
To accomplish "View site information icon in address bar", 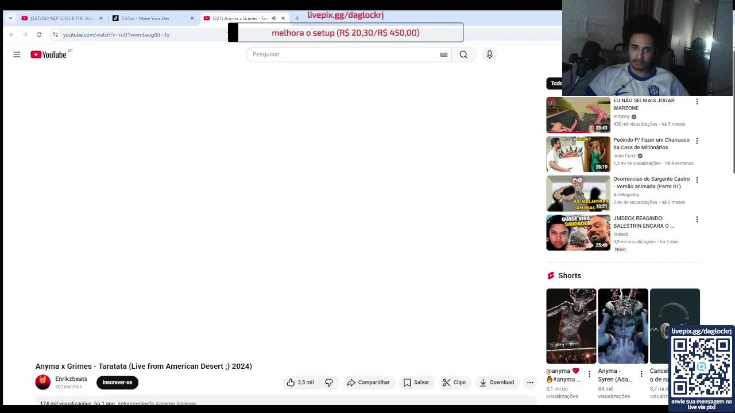I will [55, 34].
